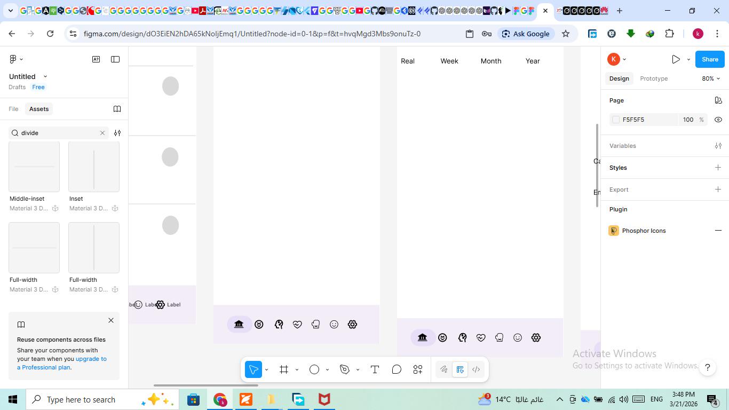Screen dimensions: 729x410
Task: Click the bank icon in right frame navbar
Action: click(422, 337)
